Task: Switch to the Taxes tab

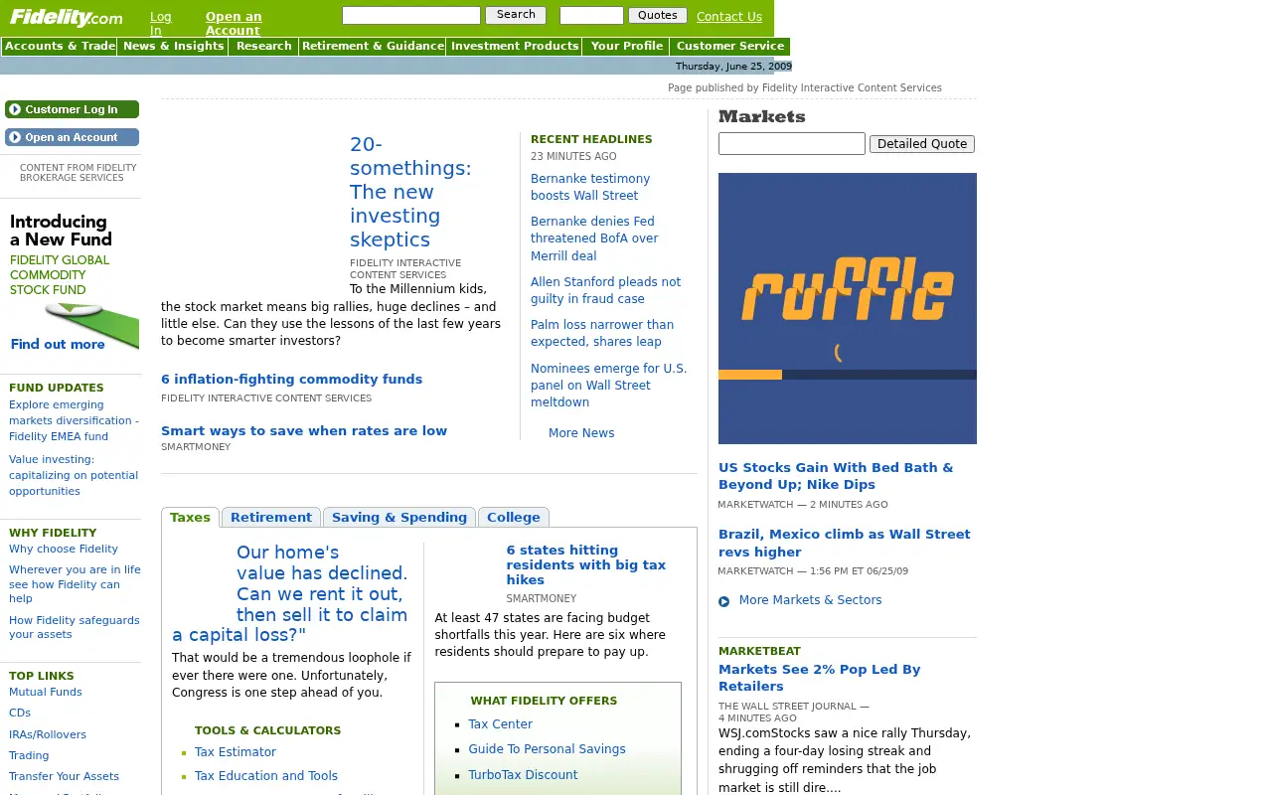Action: (190, 517)
